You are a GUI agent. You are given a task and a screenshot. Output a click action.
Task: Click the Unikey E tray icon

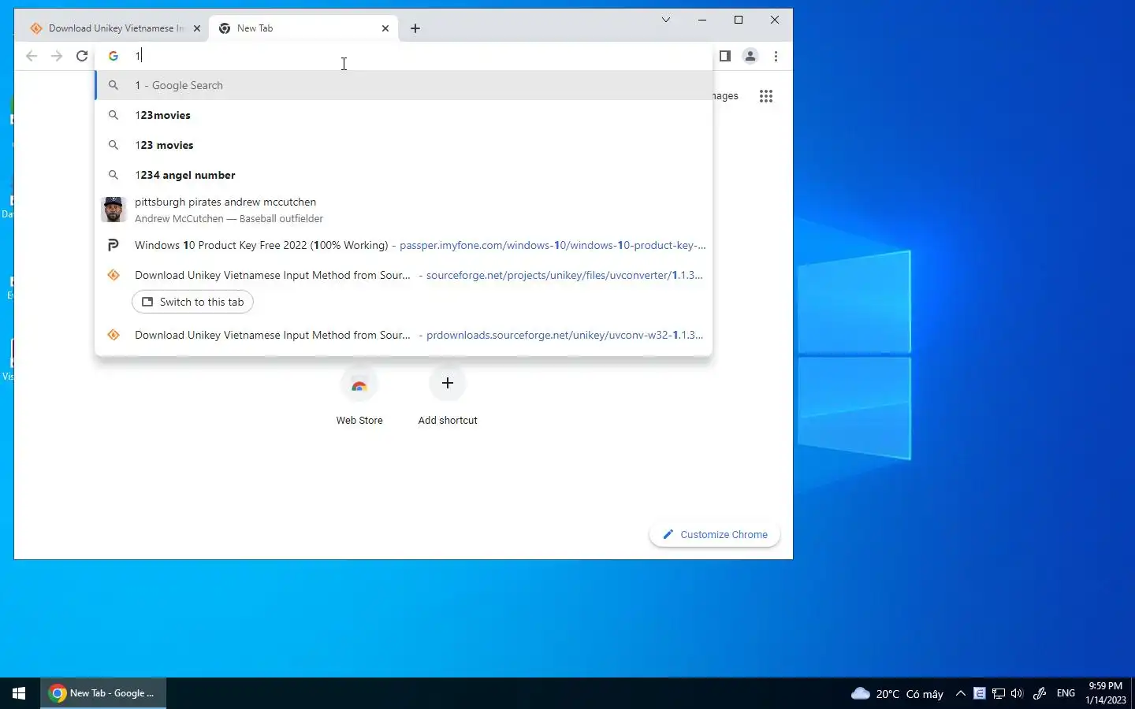(980, 693)
